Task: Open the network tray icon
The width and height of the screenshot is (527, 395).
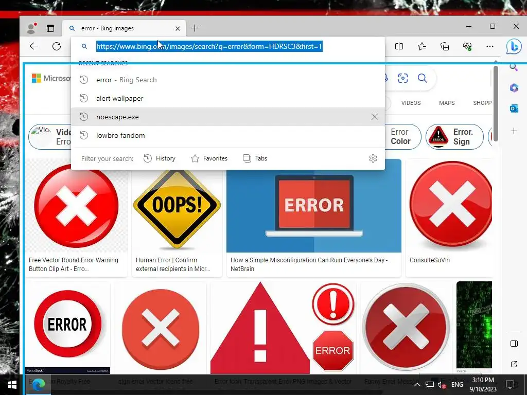Action: [430, 385]
